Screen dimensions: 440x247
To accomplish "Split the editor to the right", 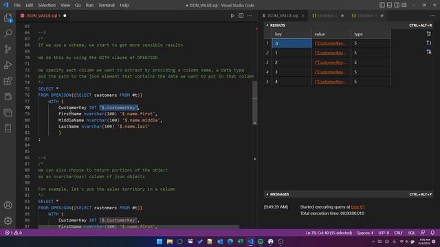I will [x=241, y=16].
